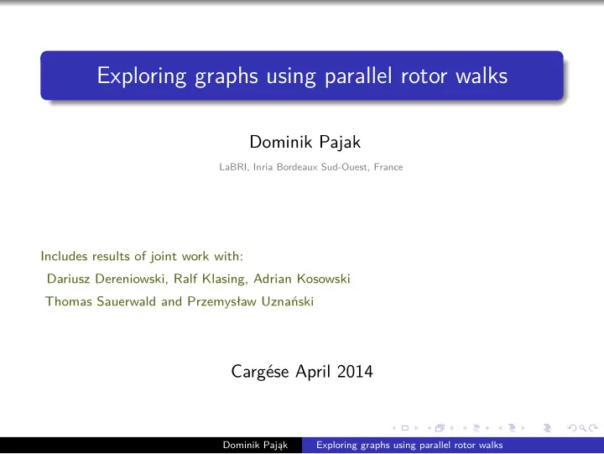Click the footer title Exploring graphs using parallel rotor walks
This screenshot has height=454, width=604.
[x=409, y=445]
